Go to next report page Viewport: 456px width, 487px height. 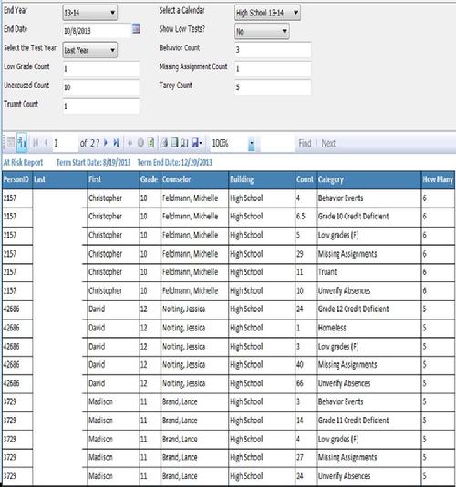pos(106,143)
